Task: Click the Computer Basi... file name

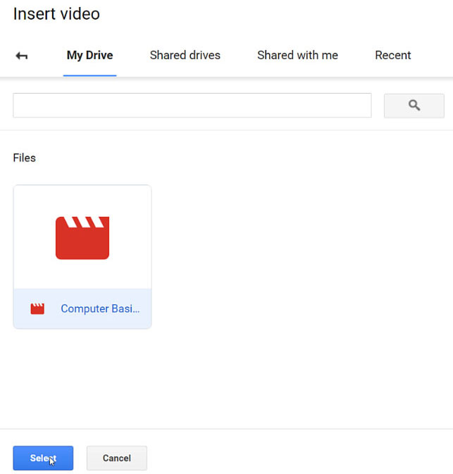Action: pos(100,308)
